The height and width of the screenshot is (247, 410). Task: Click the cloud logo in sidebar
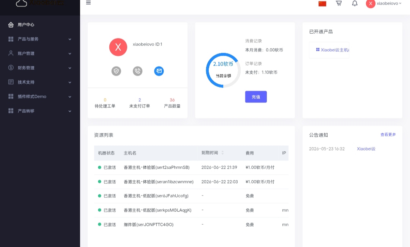(21, 3)
